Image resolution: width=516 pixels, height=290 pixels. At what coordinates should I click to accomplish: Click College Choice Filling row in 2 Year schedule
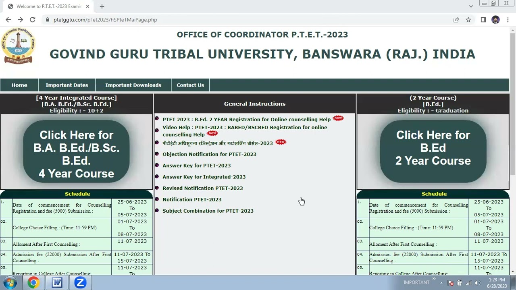coord(433,228)
